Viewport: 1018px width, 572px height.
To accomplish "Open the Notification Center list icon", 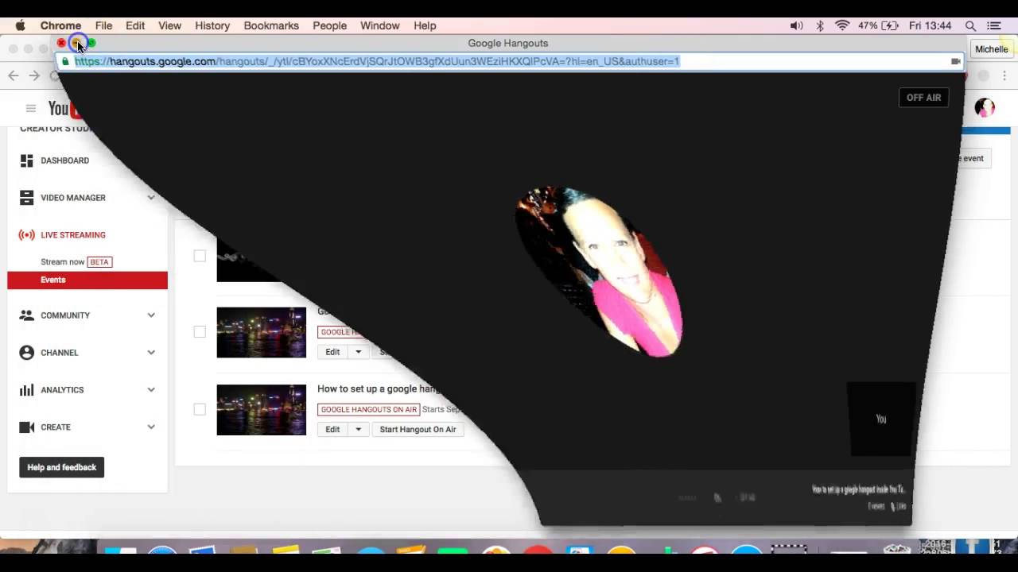I will (x=993, y=25).
